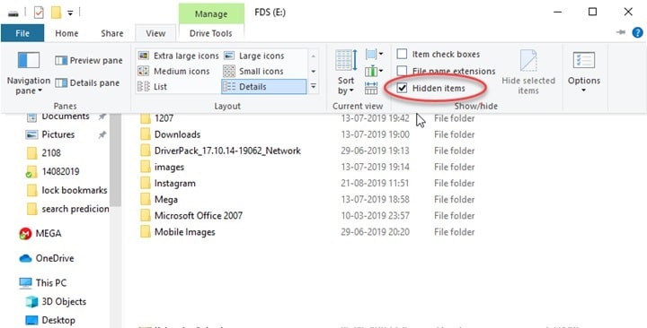Image resolution: width=647 pixels, height=328 pixels.
Task: Open the Drive Tools tab
Action: (x=211, y=33)
